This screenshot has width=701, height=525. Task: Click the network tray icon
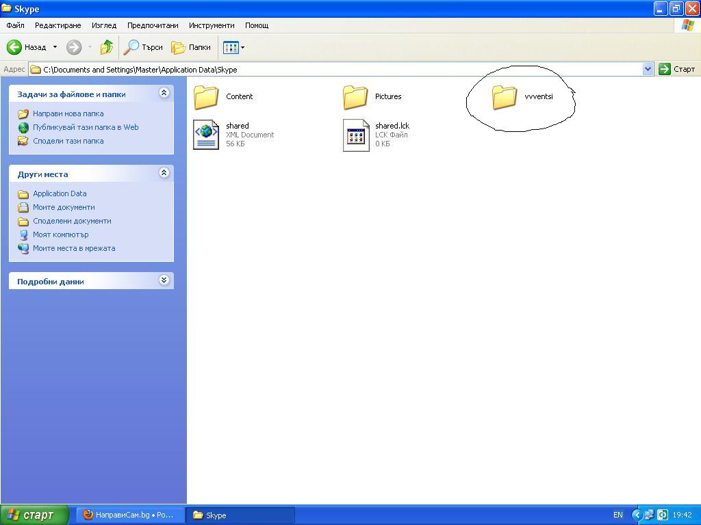[649, 515]
